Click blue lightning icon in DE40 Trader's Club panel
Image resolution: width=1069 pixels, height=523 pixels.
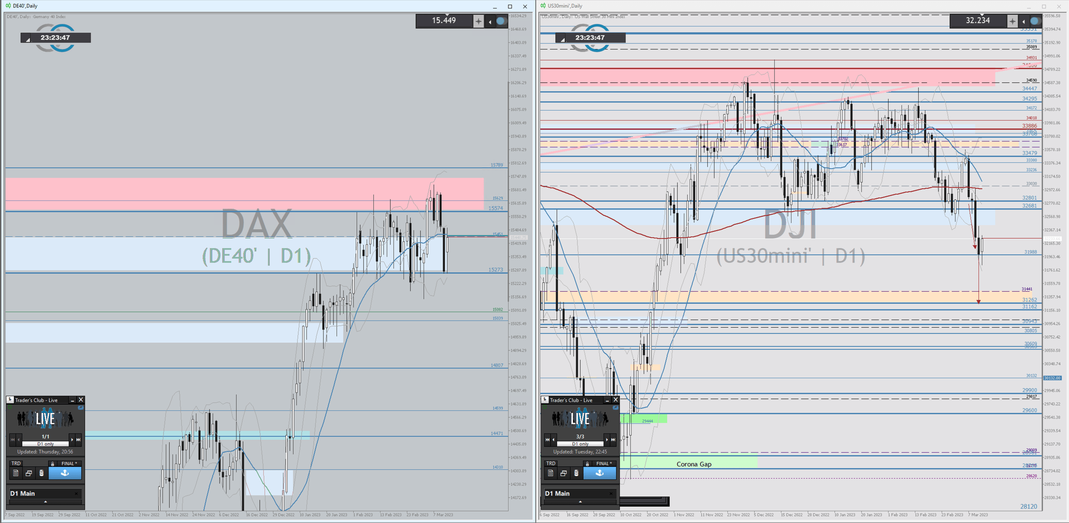81,408
